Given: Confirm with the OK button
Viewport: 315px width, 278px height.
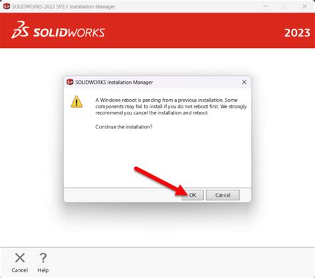Looking at the screenshot, I should (193, 195).
